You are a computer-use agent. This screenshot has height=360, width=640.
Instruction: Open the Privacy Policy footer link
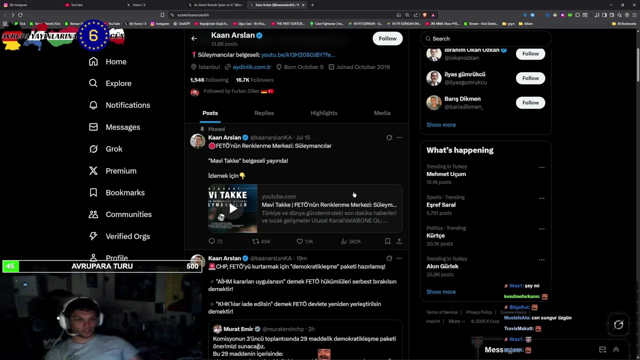pos(479,312)
